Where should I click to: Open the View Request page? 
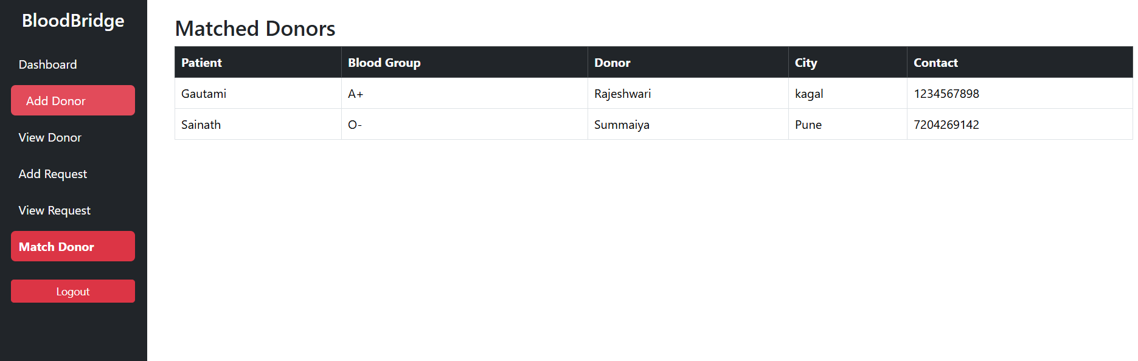click(54, 210)
